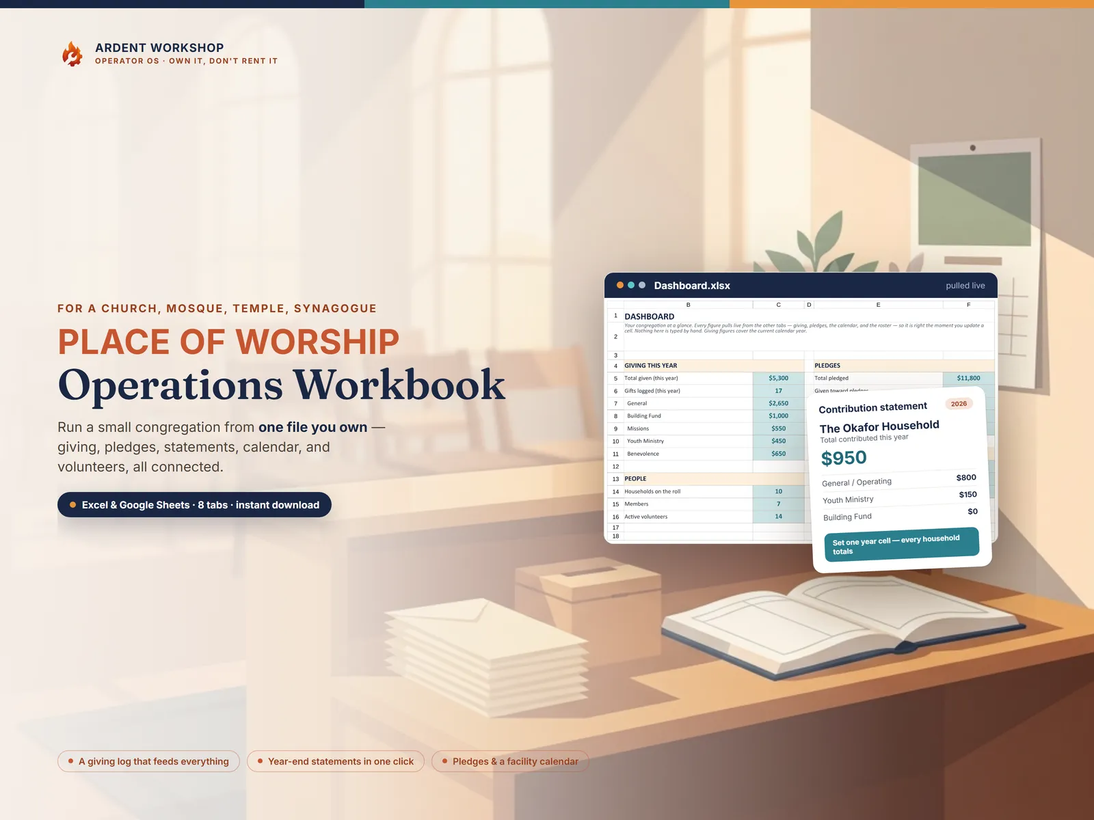Click 'The Okafor Household' name
The width and height of the screenshot is (1094, 820).
click(x=879, y=426)
